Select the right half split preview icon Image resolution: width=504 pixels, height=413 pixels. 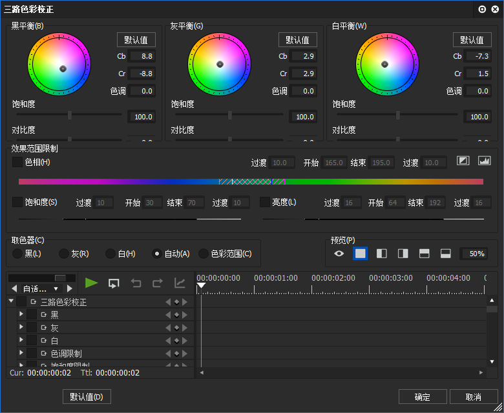pos(403,254)
